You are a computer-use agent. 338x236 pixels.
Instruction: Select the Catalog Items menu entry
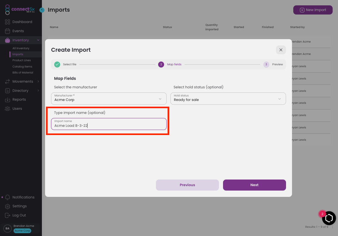(x=21, y=66)
